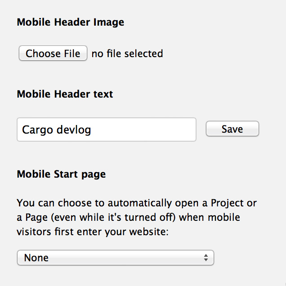Place cursor after 'devlog' in text field
The width and height of the screenshot is (286, 286).
point(92,130)
